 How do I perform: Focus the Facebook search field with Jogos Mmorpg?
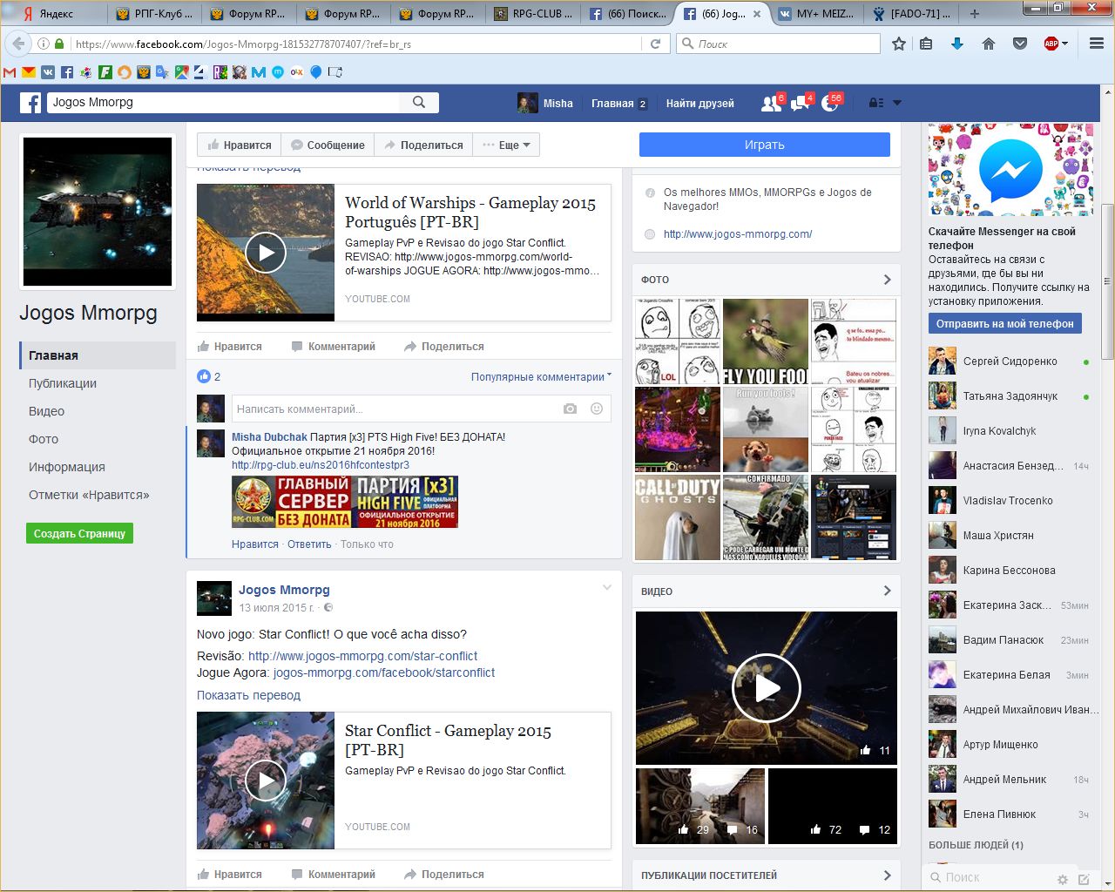(x=223, y=102)
